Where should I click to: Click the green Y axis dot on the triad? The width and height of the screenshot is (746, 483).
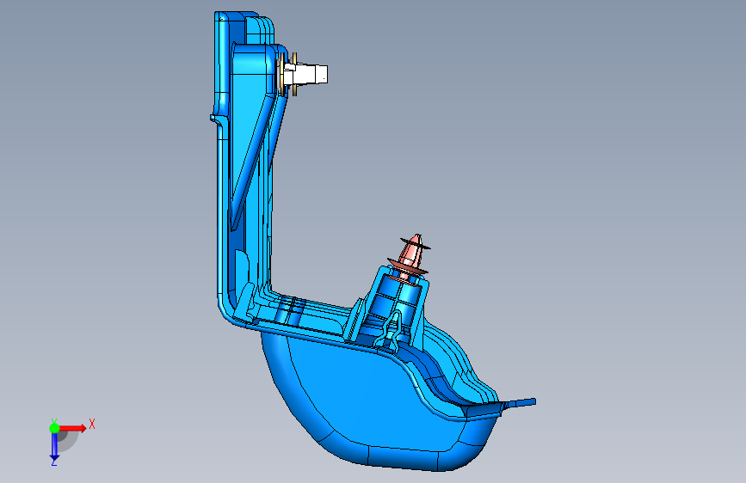pyautogui.click(x=54, y=428)
